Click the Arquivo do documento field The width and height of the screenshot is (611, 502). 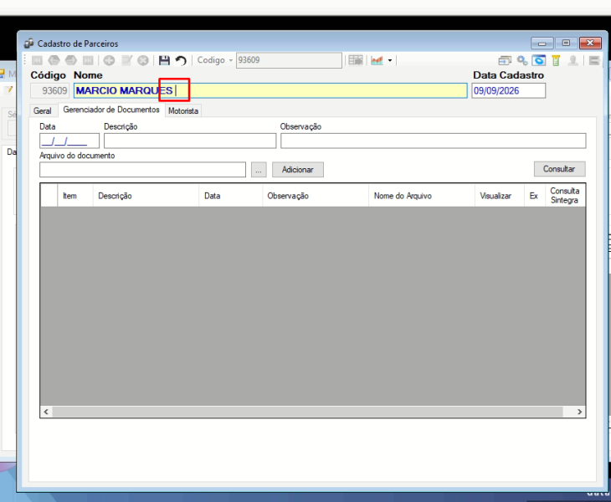point(142,170)
